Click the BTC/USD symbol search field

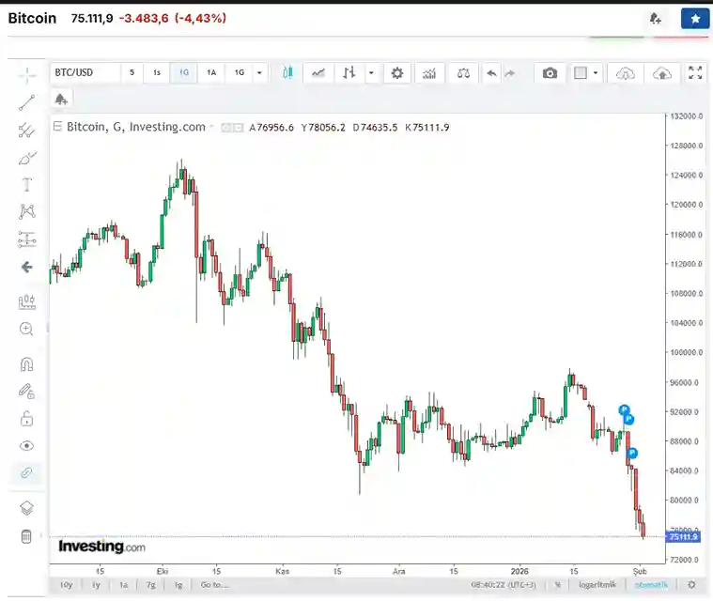tap(85, 72)
